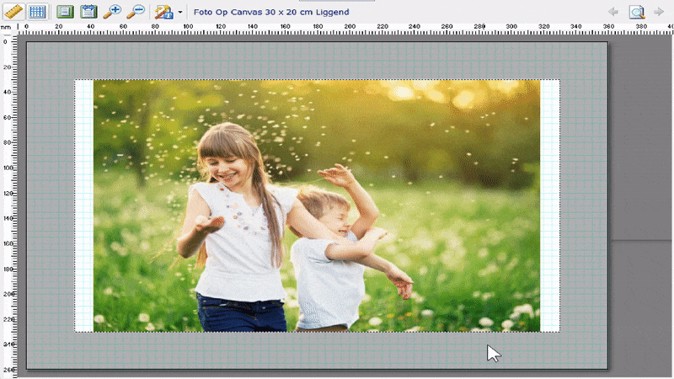Click the 200 mark on horizontal ruler
Image resolution: width=674 pixels, height=379 pixels.
(350, 29)
